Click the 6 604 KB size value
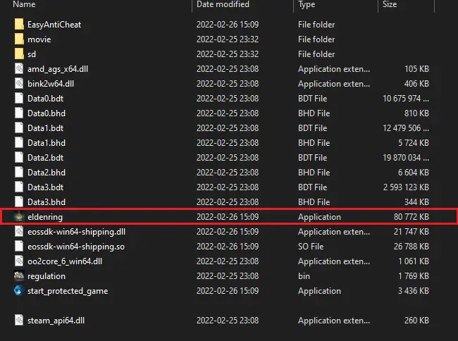Screen dimensions: 458x341 [x=414, y=172]
